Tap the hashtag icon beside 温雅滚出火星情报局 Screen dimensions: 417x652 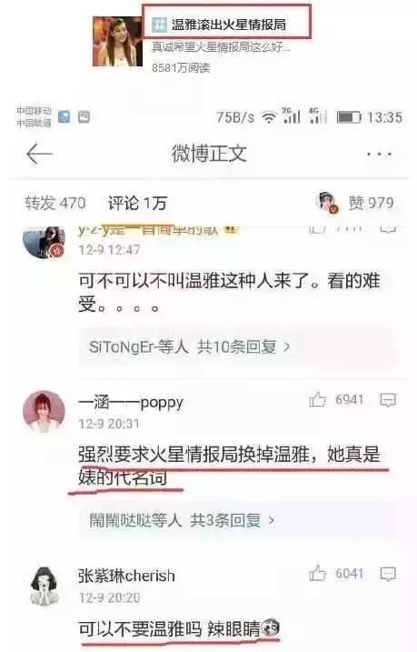(159, 25)
